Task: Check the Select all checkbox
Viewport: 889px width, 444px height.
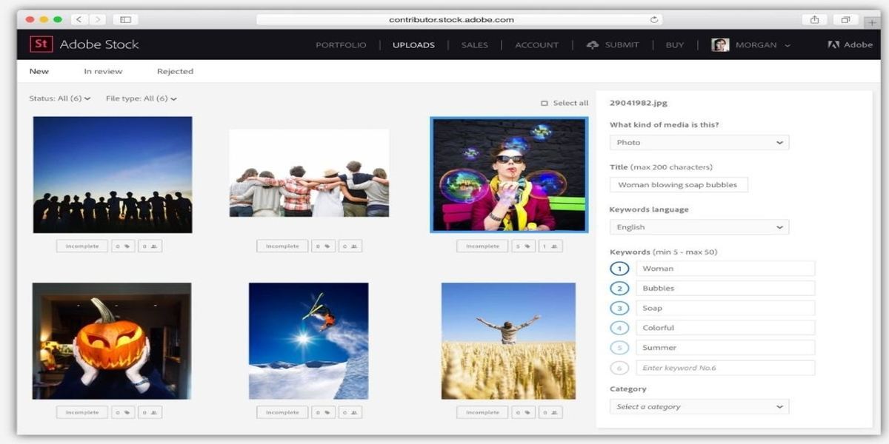Action: (x=545, y=104)
